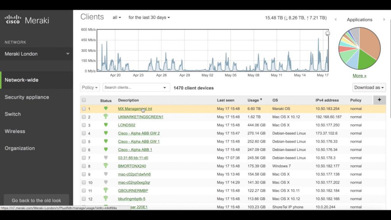
Task: Check the box for MX Management row
Action: 84,109
